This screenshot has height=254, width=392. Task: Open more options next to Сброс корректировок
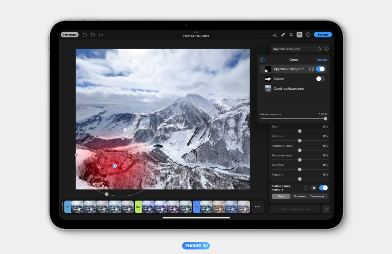[327, 209]
